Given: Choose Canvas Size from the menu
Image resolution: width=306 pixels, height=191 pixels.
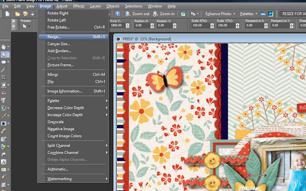Looking at the screenshot, I should (73, 44).
